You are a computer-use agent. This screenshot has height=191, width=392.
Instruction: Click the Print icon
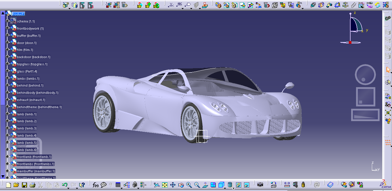[32, 185]
